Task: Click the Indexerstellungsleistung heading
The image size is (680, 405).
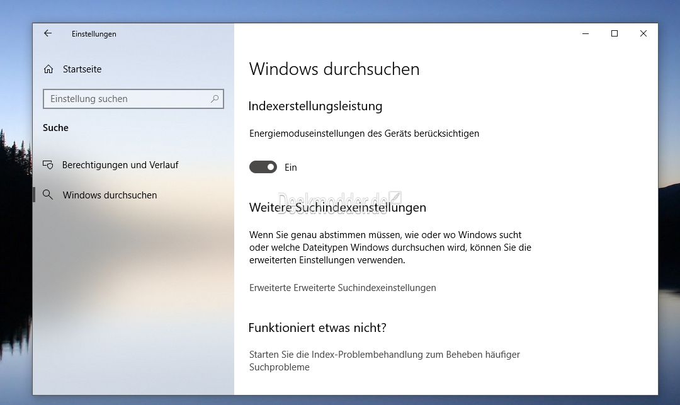Action: click(315, 106)
